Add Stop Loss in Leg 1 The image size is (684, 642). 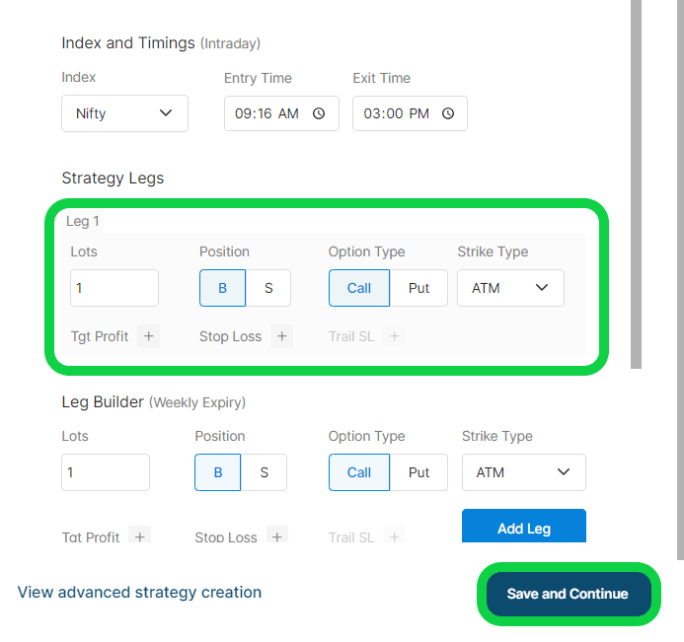282,336
